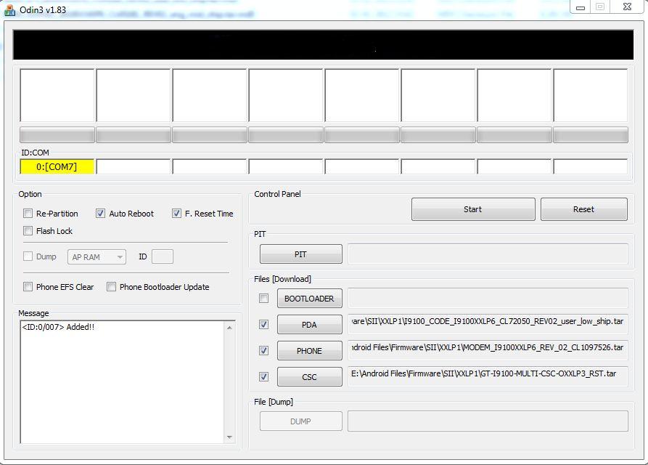Click the CSC path with MULTI-CSC-OXXLP3_RST.tar

[488, 376]
